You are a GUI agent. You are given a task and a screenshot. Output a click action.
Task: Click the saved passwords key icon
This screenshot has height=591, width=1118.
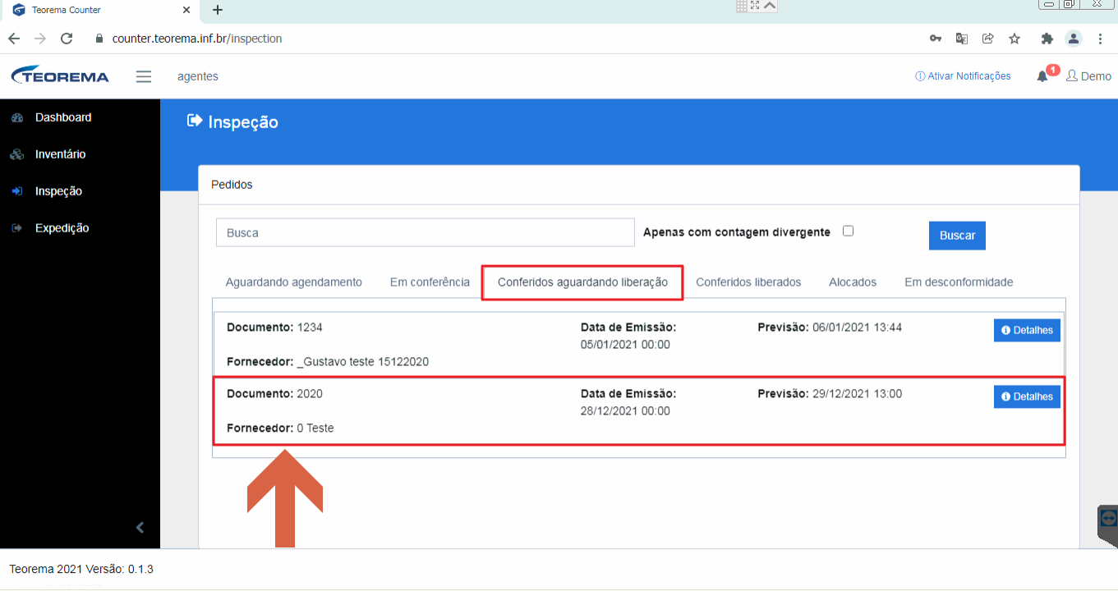(936, 39)
